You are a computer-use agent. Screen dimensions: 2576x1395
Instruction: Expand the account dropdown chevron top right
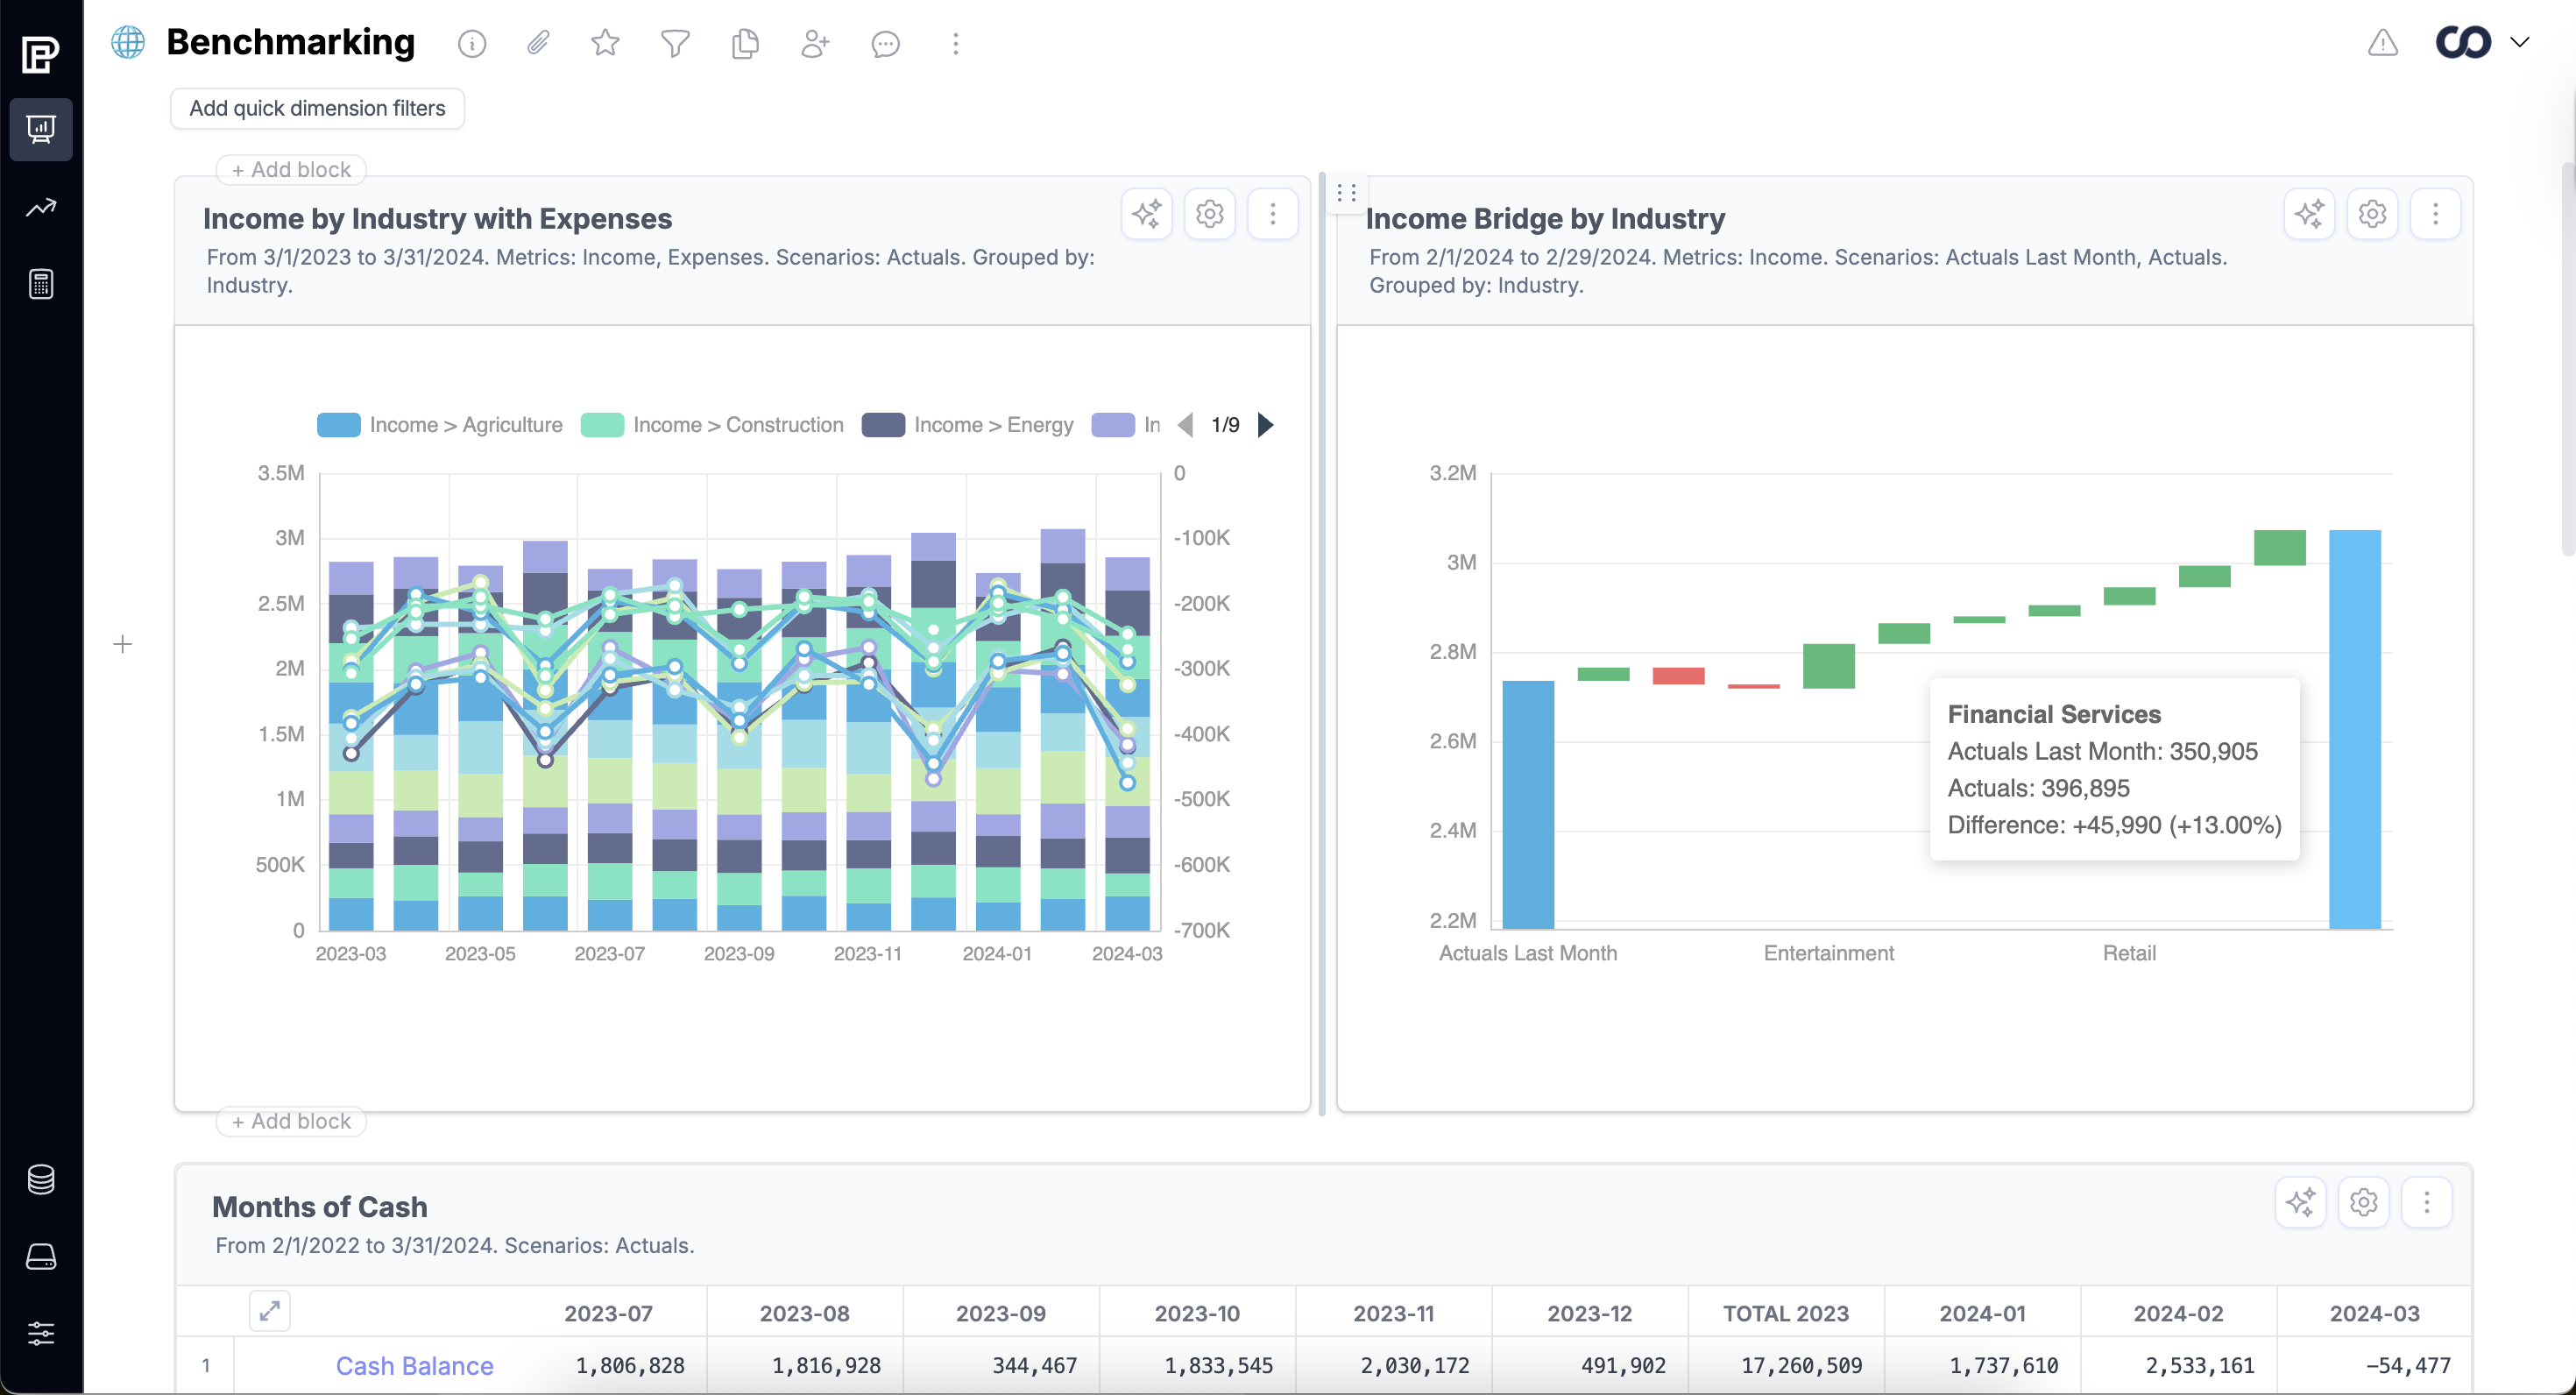click(2520, 42)
